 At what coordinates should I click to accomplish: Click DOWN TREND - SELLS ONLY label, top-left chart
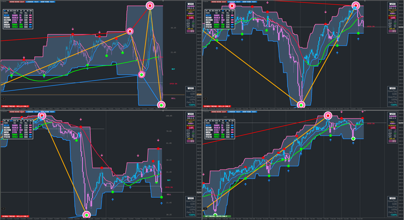[15, 106]
